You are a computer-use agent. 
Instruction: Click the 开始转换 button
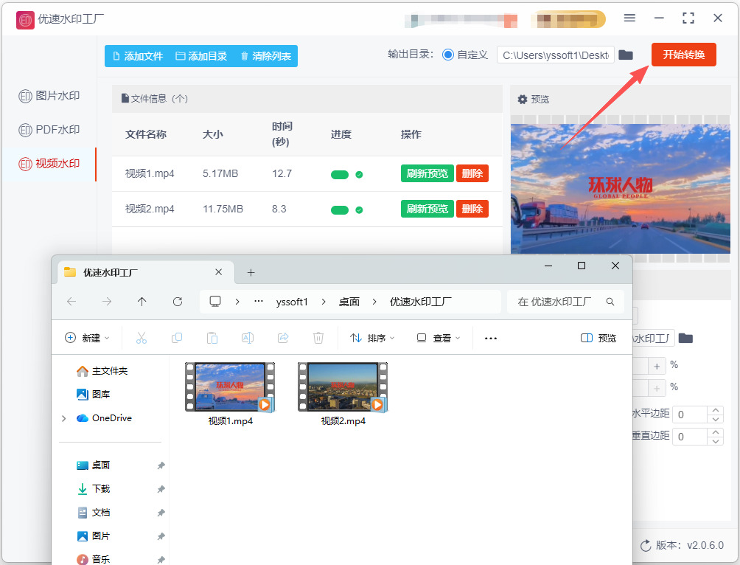click(683, 55)
